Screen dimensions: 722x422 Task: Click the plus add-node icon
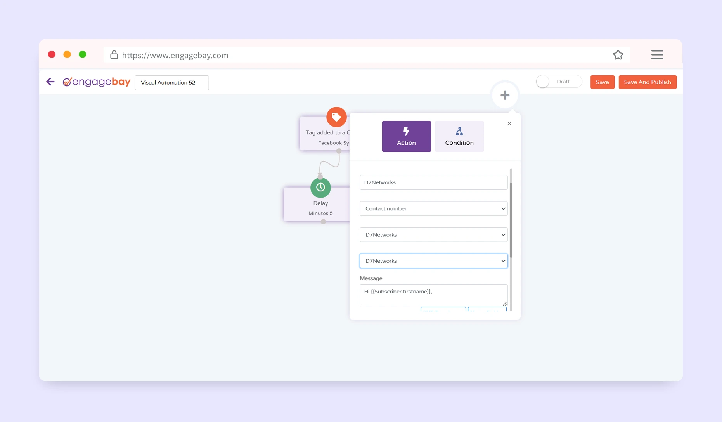click(505, 95)
